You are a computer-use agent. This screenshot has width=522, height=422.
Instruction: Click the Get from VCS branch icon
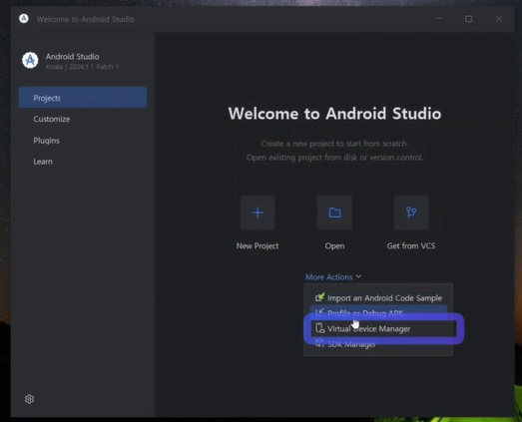click(x=411, y=212)
